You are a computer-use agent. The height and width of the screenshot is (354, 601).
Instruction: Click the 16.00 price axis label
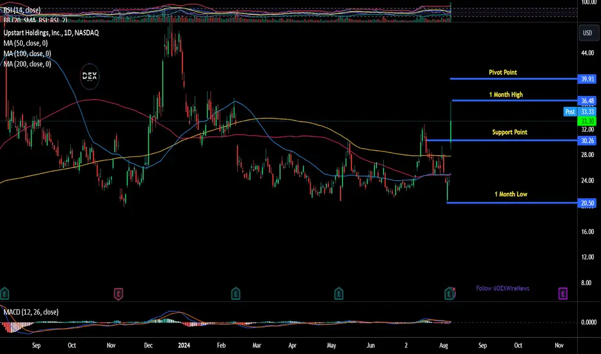click(587, 232)
